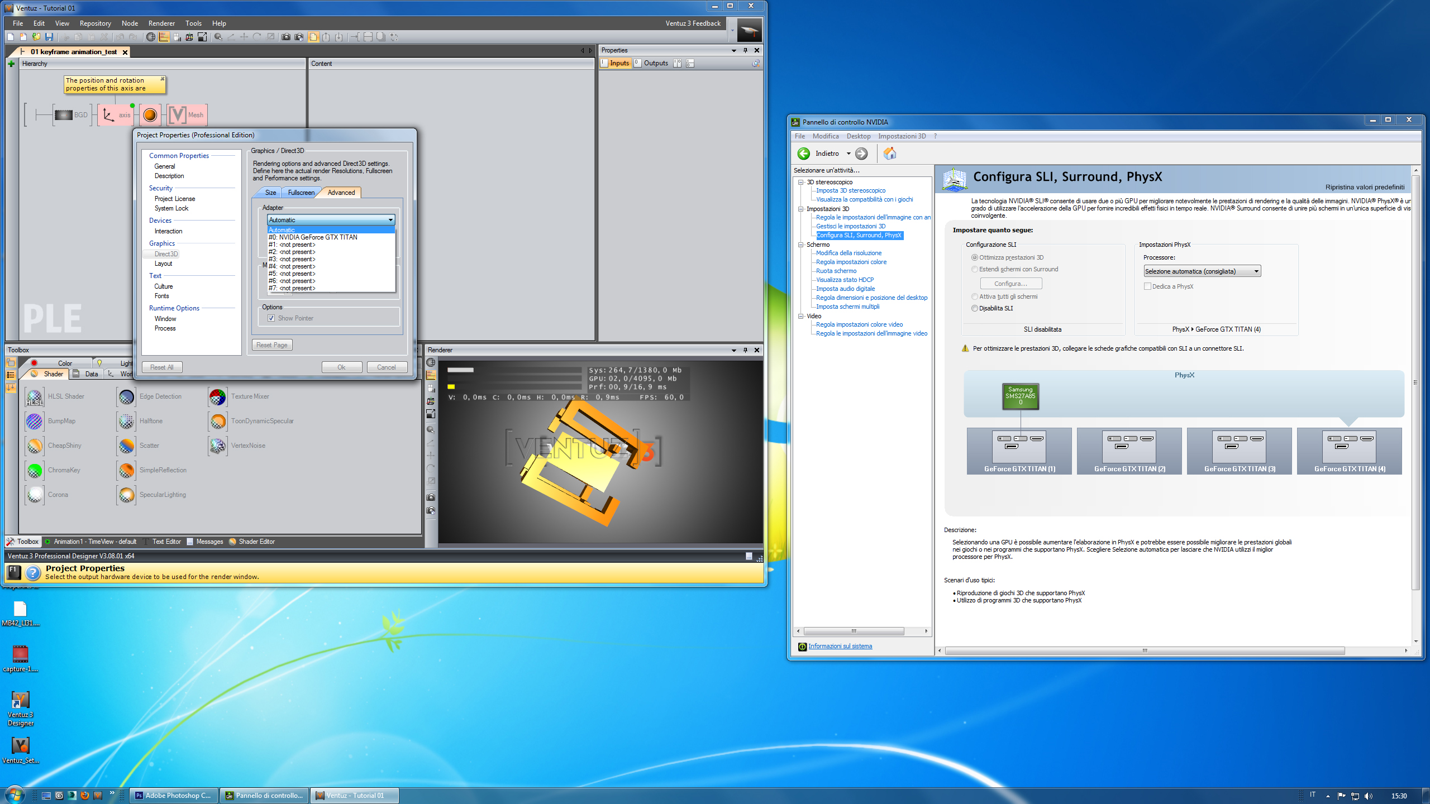Select the HLSL Shader toolbox icon
The image size is (1430, 804).
pyautogui.click(x=35, y=397)
